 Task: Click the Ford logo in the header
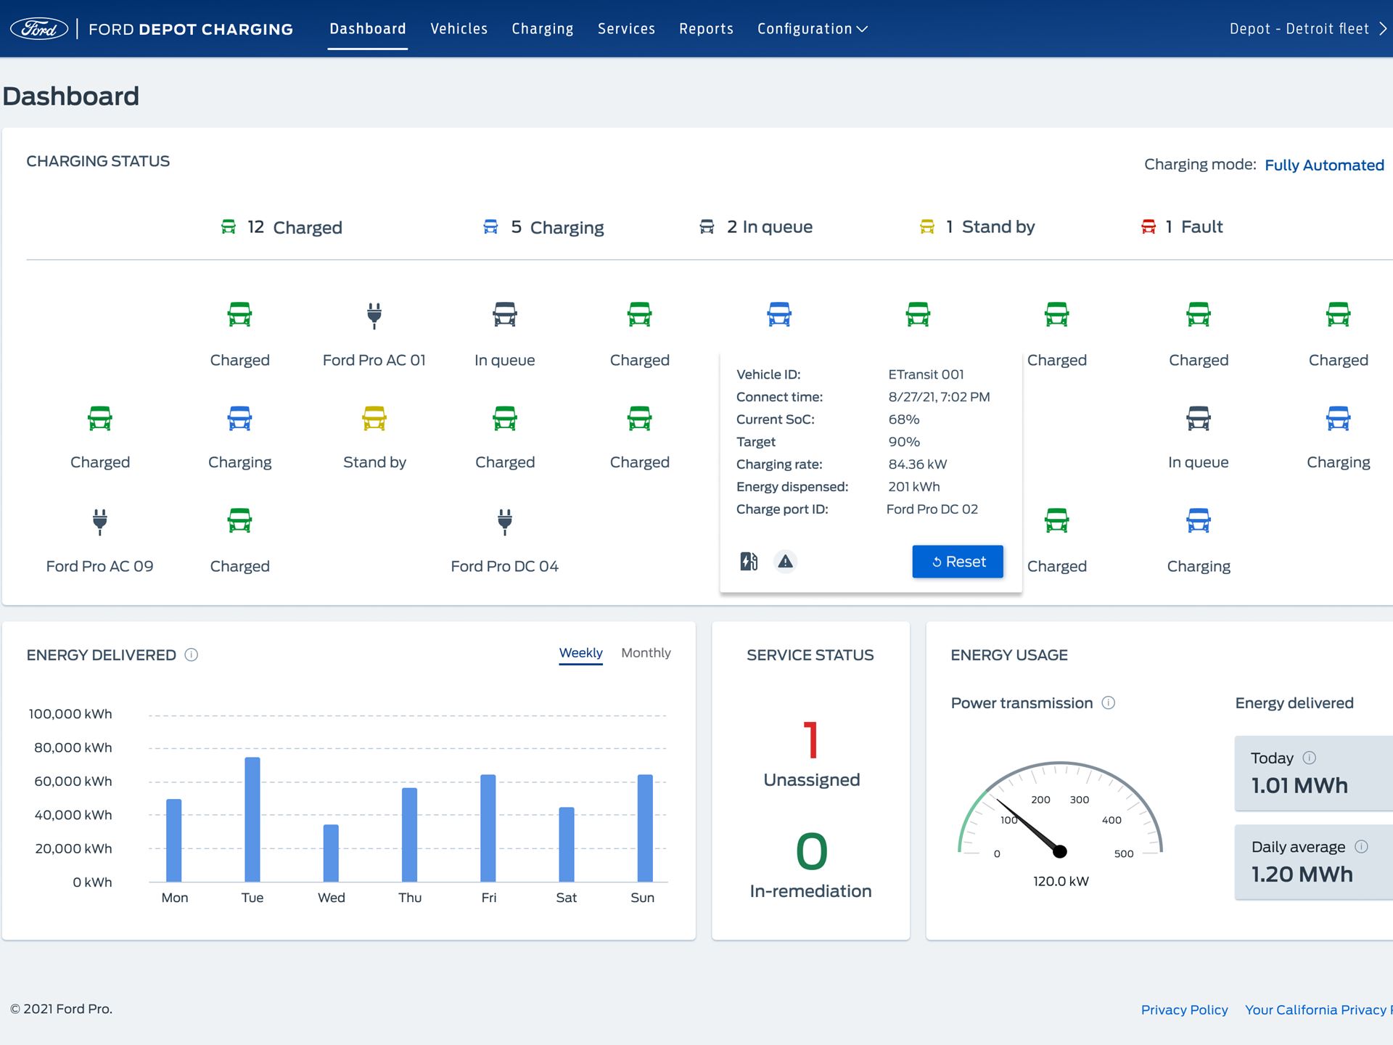(x=40, y=29)
